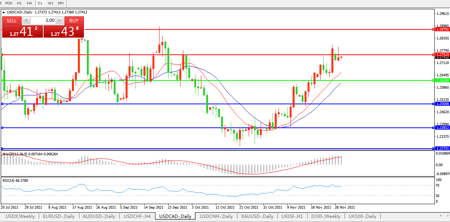Collapse one-click trading panel triangle icon
The height and width of the screenshot is (222, 450).
(x=4, y=12)
